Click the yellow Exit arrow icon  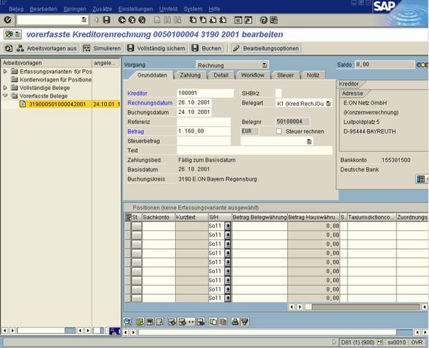pos(132,20)
